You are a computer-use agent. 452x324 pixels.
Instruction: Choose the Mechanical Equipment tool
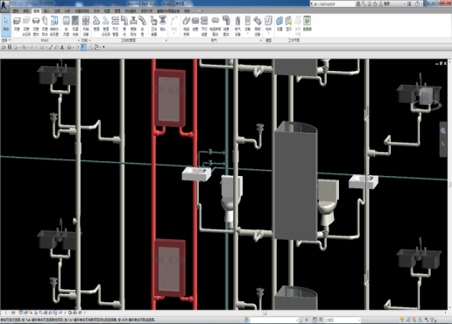pos(86,25)
